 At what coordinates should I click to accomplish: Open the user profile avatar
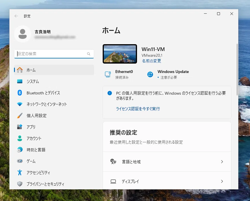tap(23, 34)
